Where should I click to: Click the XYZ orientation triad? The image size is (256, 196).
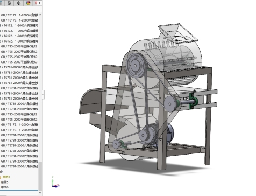coord(55,183)
